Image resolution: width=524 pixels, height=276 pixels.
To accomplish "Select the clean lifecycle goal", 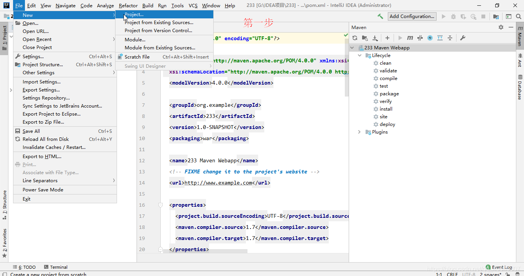I will 386,63.
